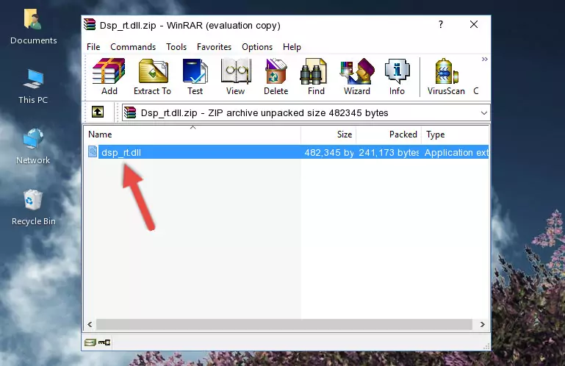Select the This PC desktop icon
This screenshot has height=366, width=565.
click(x=33, y=86)
